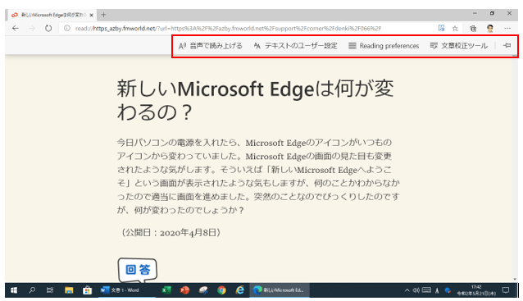
Task: Launch Google Chrome from the taskbar
Action: click(221, 290)
